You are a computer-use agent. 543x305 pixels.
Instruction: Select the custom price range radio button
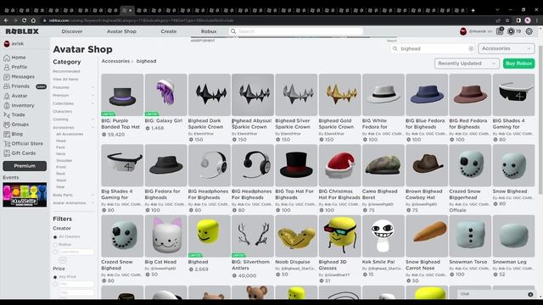(55, 285)
